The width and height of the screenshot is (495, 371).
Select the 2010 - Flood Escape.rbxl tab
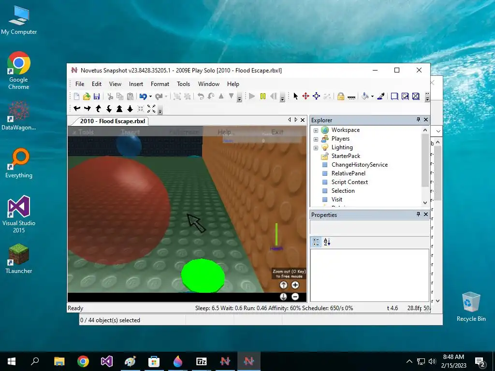[113, 121]
